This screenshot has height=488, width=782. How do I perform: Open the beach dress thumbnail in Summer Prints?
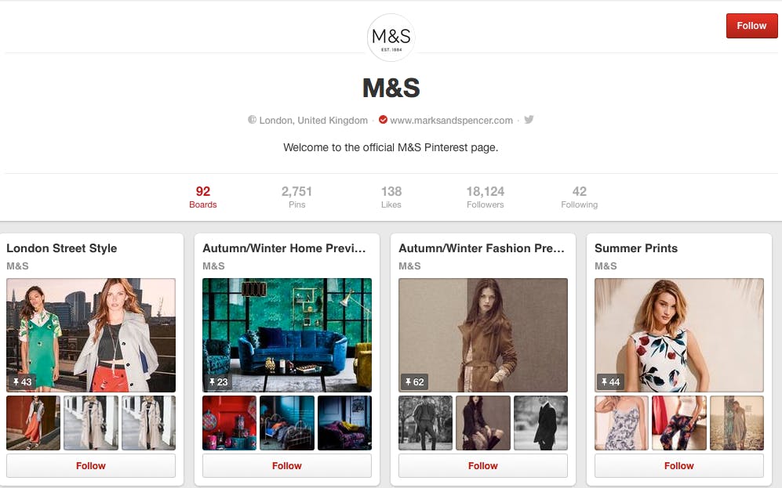737,423
